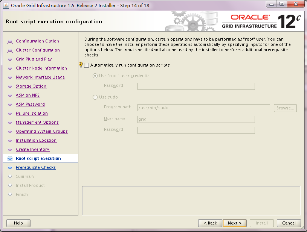Image resolution: width=307 pixels, height=232 pixels.
Task: Navigate to the Prerequisite Checks step
Action: coord(36,168)
